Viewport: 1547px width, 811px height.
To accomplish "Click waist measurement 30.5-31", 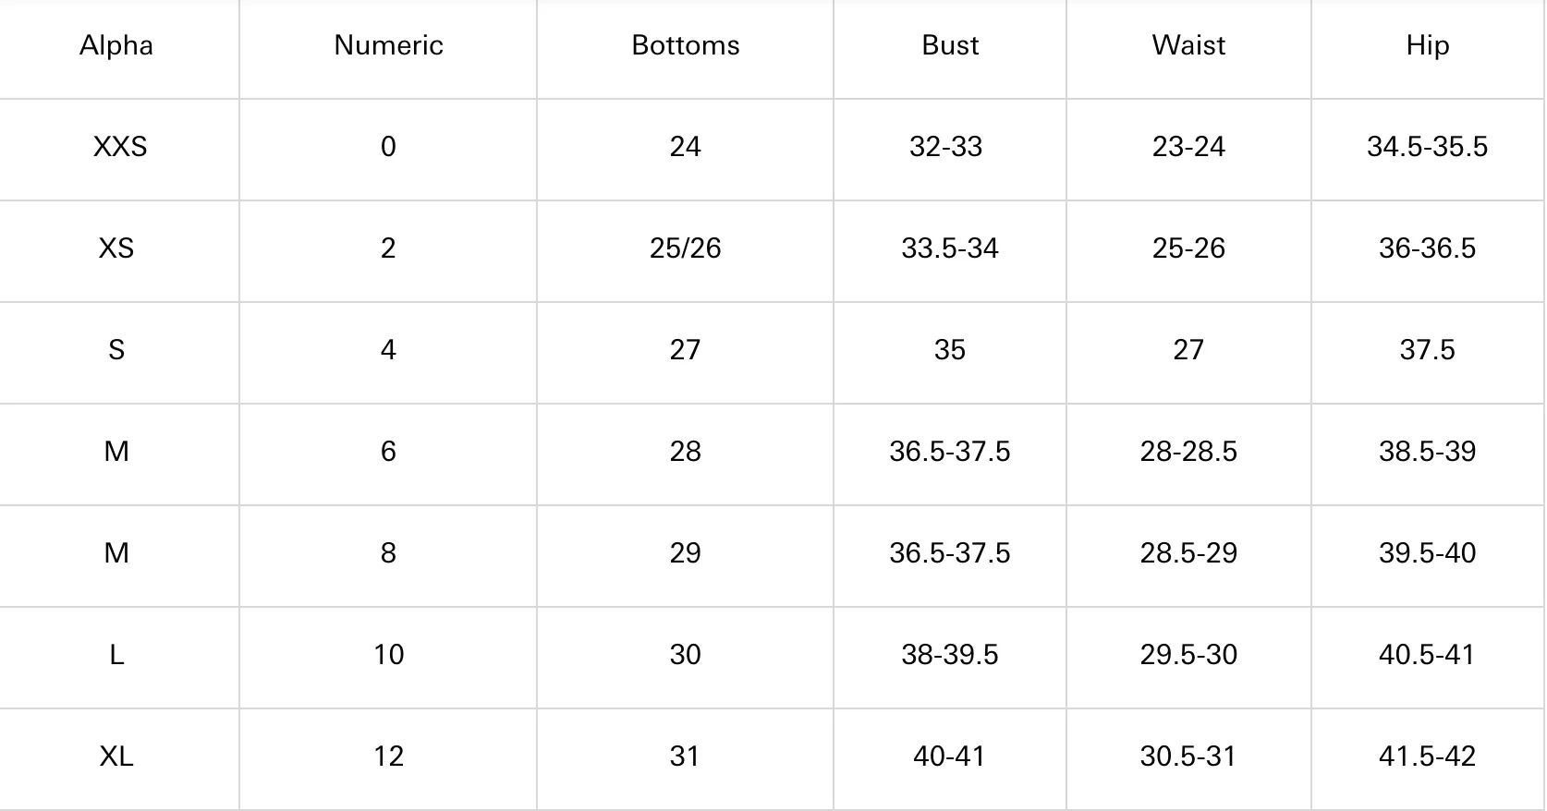I will (1188, 757).
